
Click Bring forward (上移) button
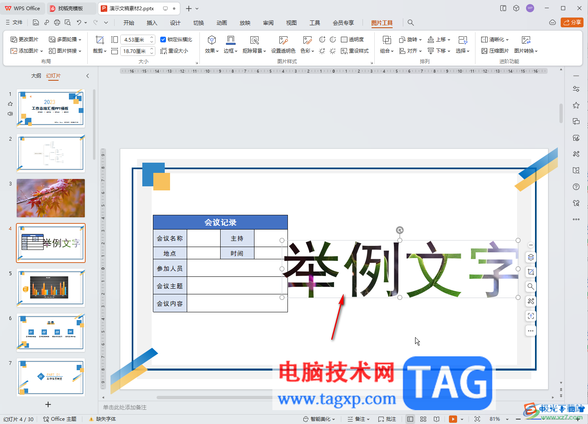[x=439, y=40]
